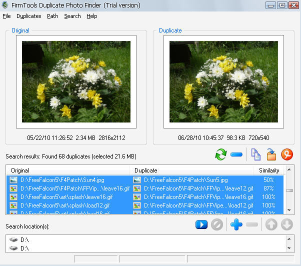
Task: Click the orange-red round delete icon
Action: [287, 154]
